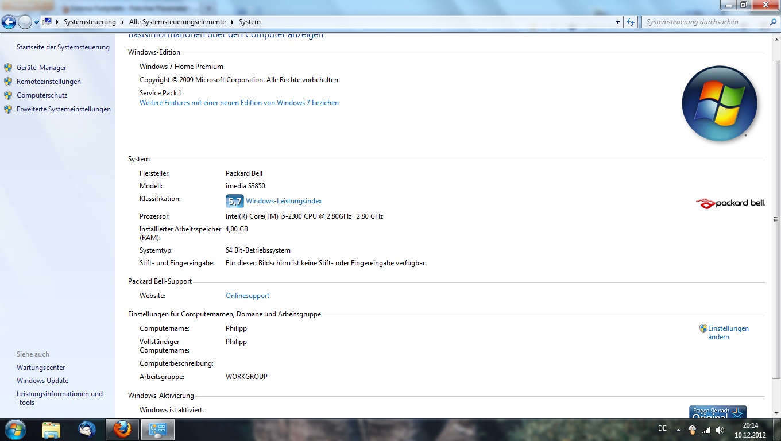The width and height of the screenshot is (781, 441).
Task: Refresh the page with the refresh button
Action: click(631, 22)
